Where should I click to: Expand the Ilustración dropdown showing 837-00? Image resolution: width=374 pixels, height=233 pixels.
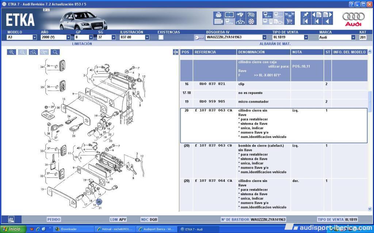(x=147, y=37)
